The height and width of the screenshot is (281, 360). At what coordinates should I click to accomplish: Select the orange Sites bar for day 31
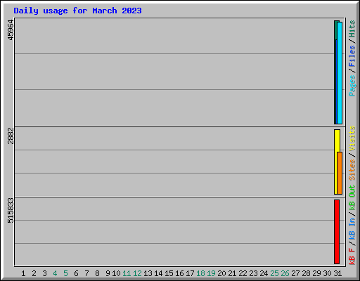point(340,173)
